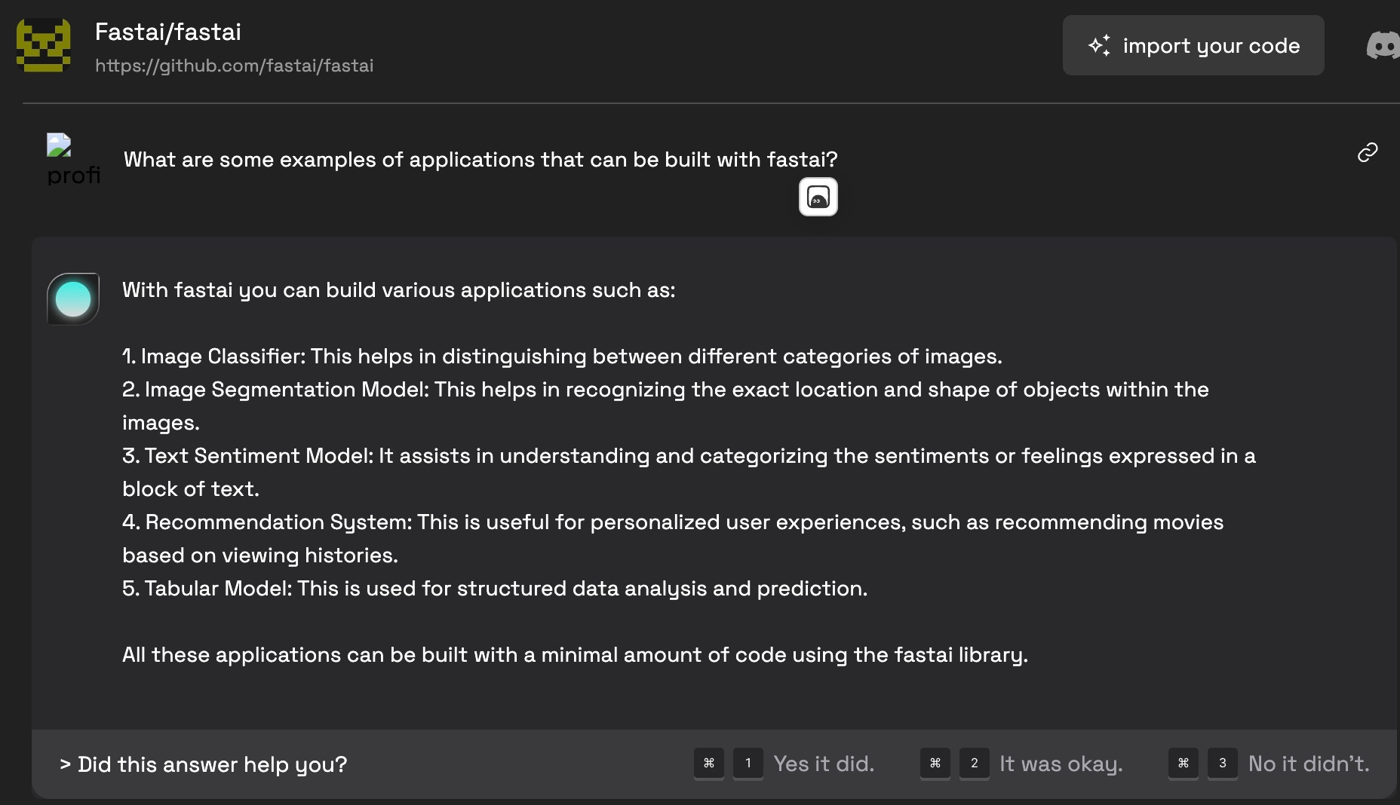
Task: Click the Fastai/fastai repository logo icon
Action: pyautogui.click(x=45, y=44)
